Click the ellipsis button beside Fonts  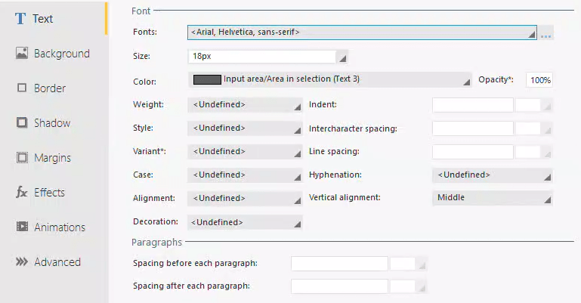[x=546, y=34]
